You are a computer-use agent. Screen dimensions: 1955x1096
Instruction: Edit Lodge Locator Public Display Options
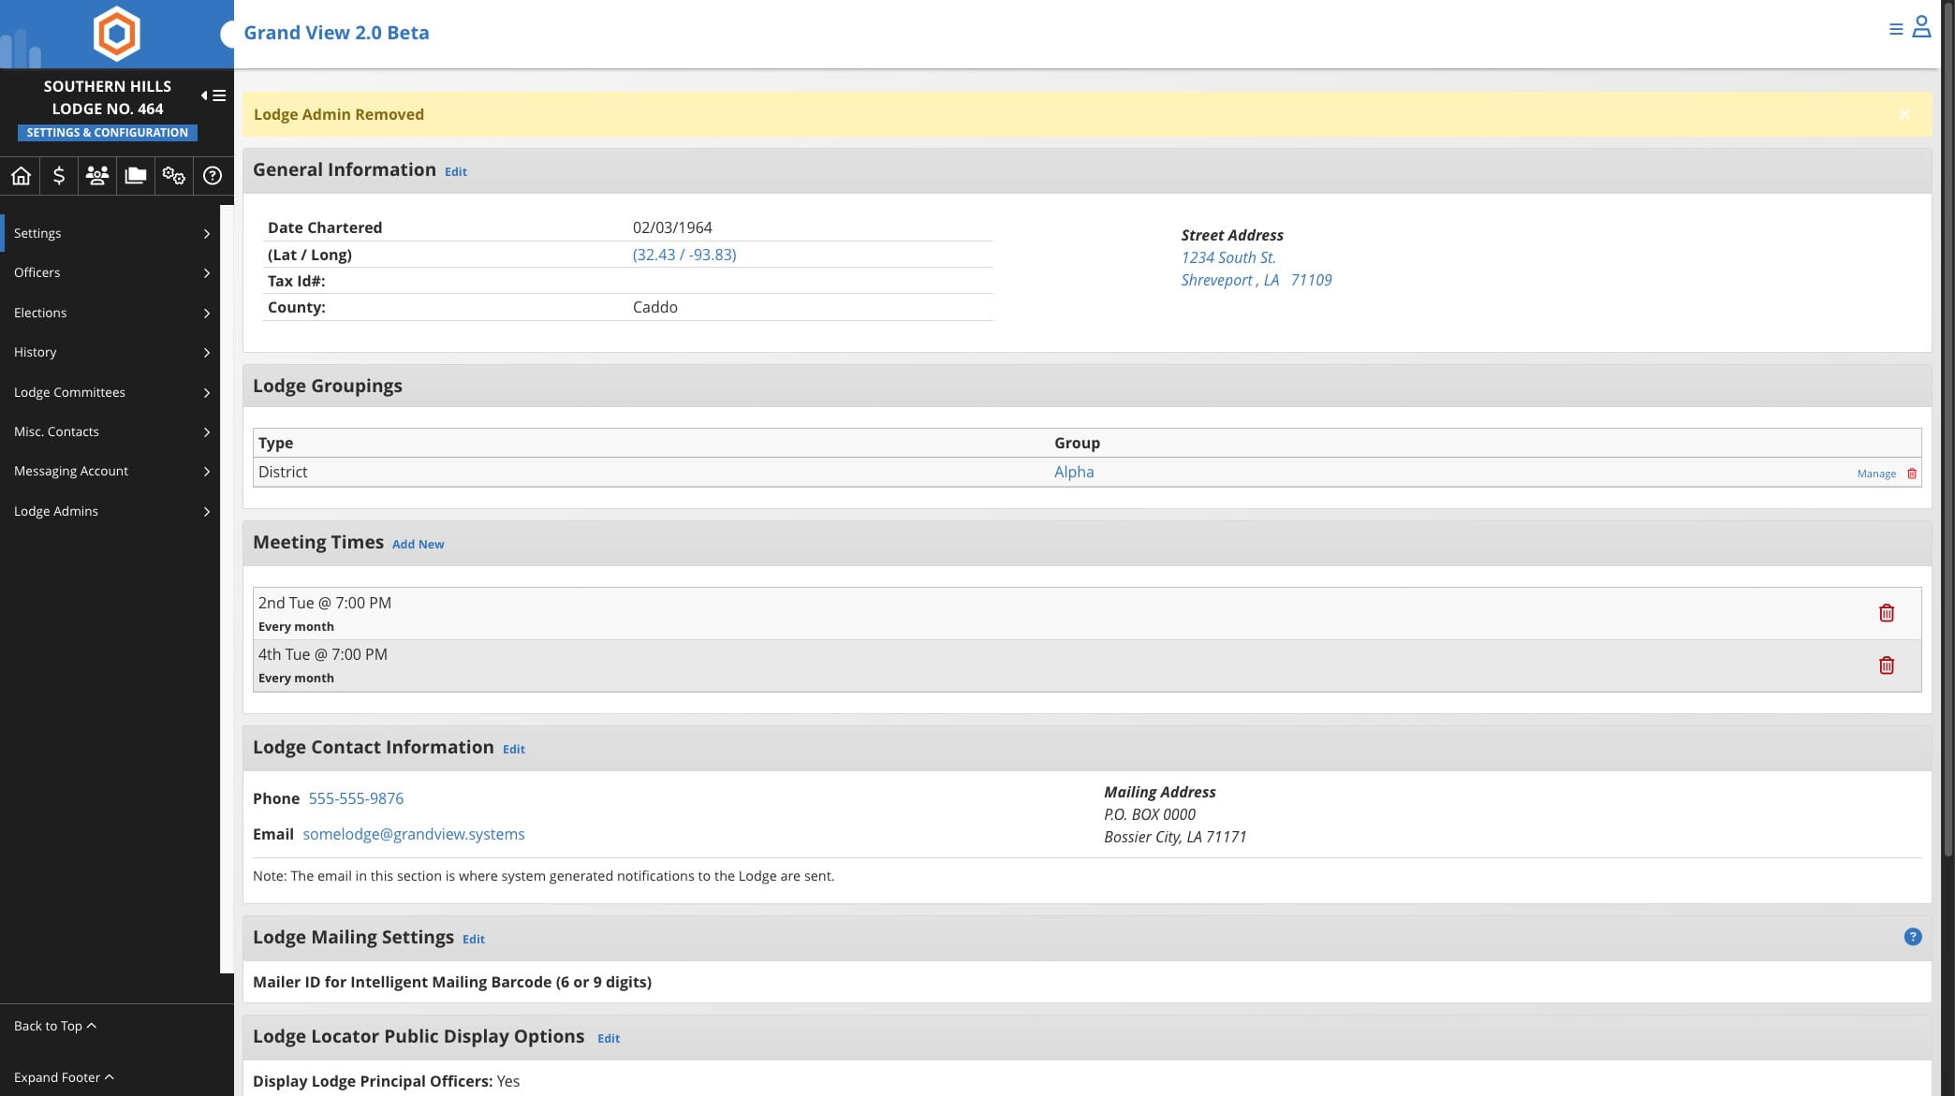609,1039
